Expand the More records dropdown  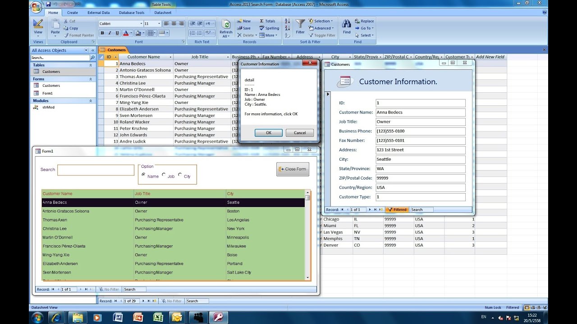coord(268,35)
